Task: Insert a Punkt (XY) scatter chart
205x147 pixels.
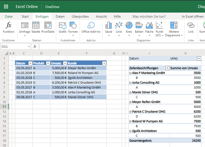Action: pos(159,29)
